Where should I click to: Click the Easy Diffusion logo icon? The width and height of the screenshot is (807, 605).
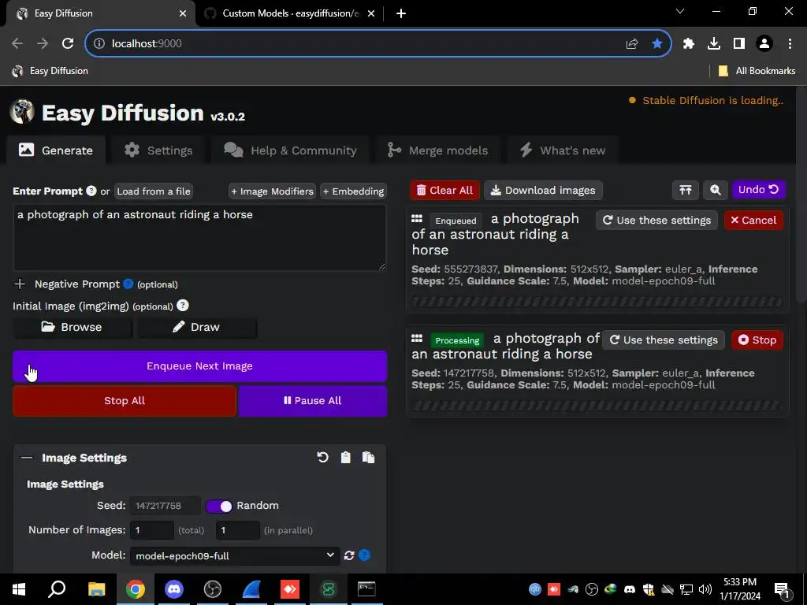22,112
